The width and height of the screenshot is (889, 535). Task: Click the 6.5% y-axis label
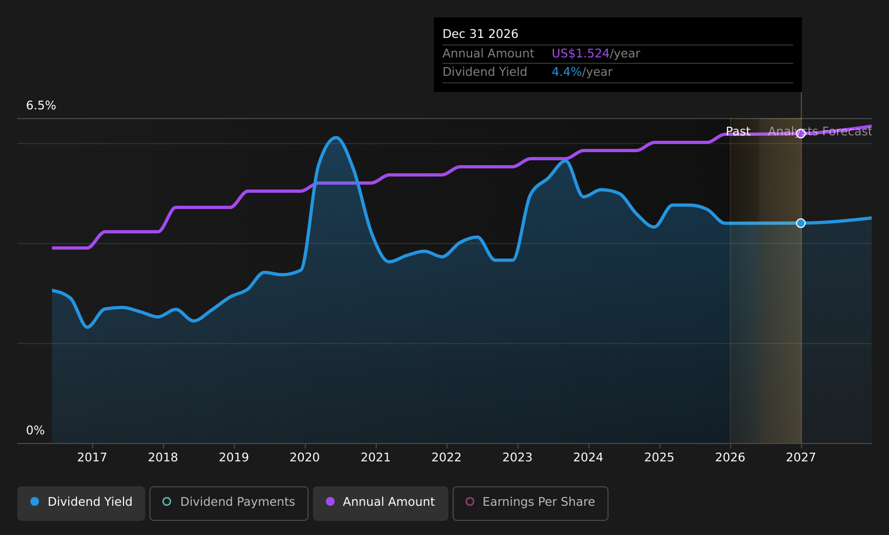coord(41,106)
